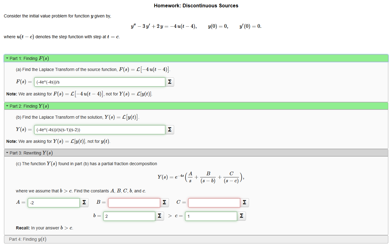Collapse Part 3 via its disclosure triangle
The image size is (392, 245).
[7, 153]
